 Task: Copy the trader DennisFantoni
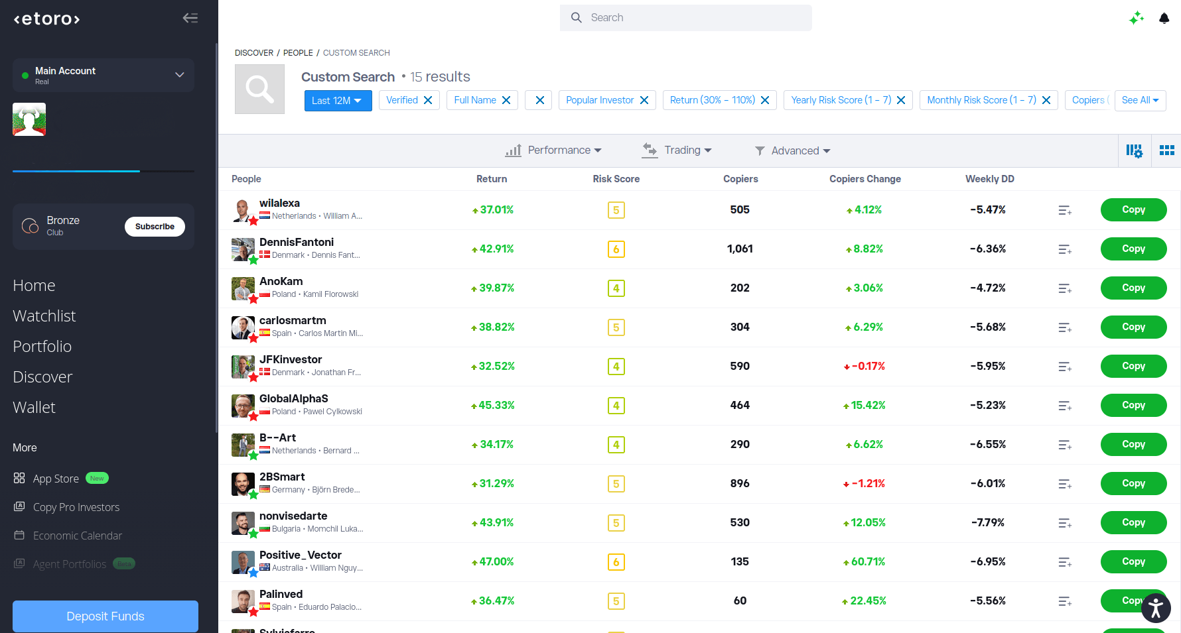pyautogui.click(x=1133, y=249)
